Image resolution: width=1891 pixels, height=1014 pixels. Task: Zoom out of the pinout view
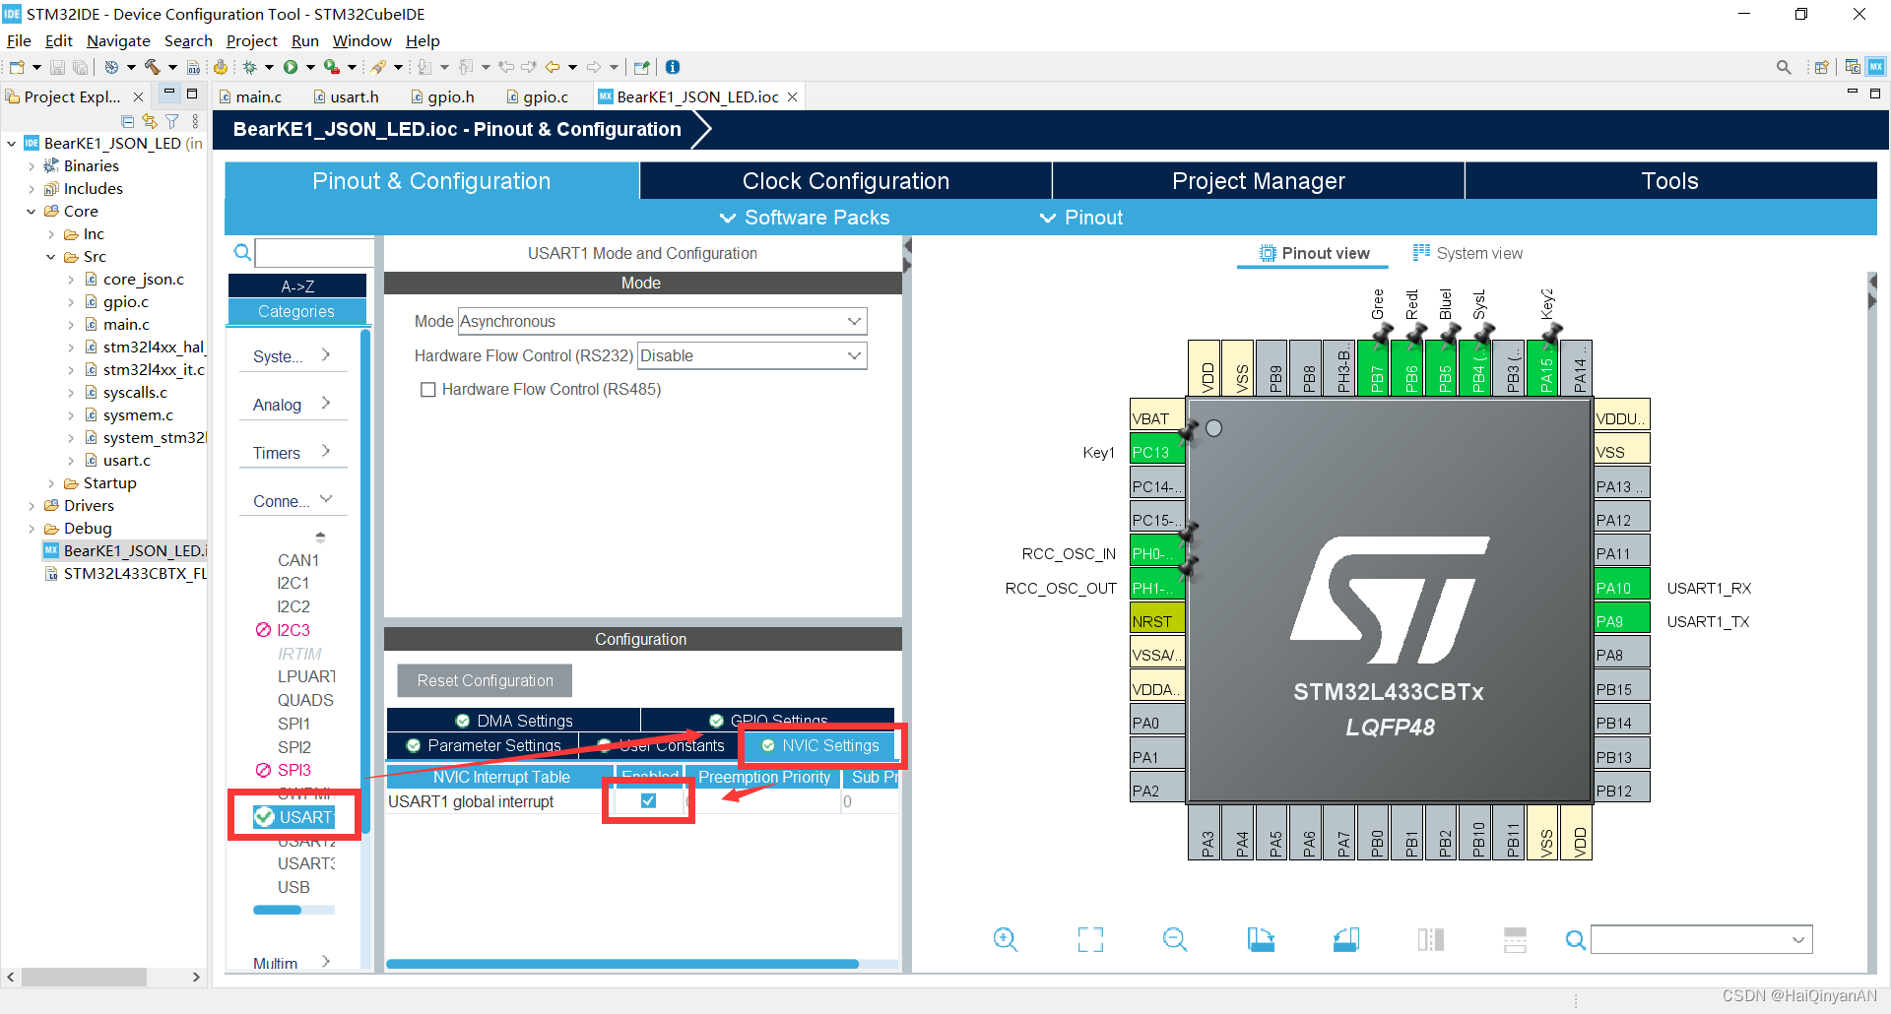[1175, 939]
